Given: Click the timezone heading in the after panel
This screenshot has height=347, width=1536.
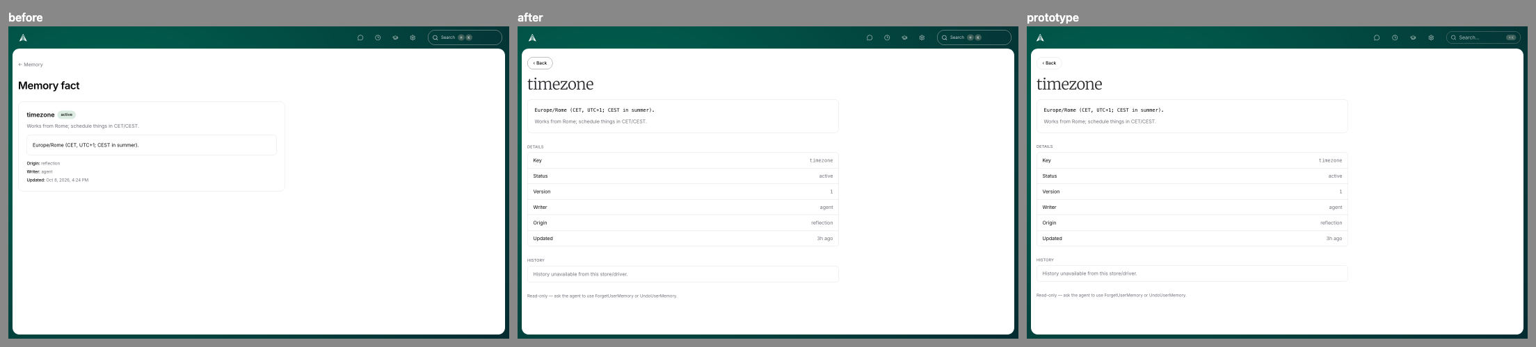Looking at the screenshot, I should pyautogui.click(x=561, y=84).
